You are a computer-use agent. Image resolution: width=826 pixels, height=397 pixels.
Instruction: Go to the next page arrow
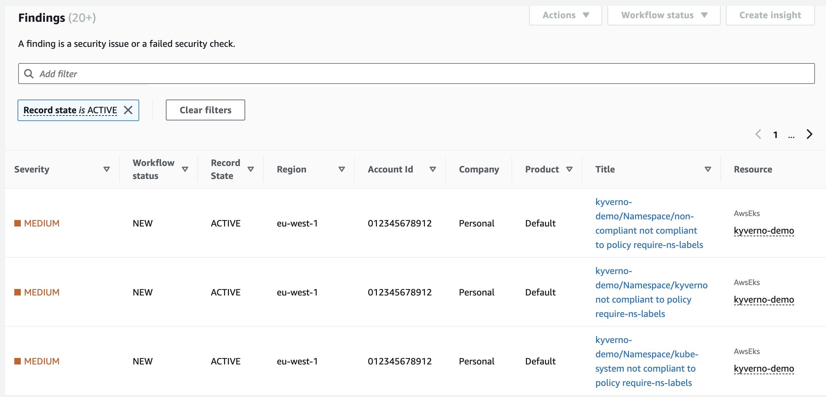809,134
